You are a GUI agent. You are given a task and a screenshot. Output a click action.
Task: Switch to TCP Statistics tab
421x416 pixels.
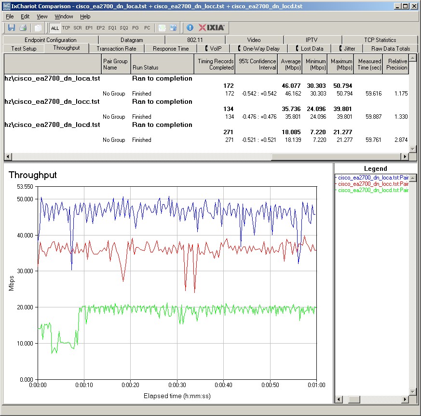[x=380, y=40]
